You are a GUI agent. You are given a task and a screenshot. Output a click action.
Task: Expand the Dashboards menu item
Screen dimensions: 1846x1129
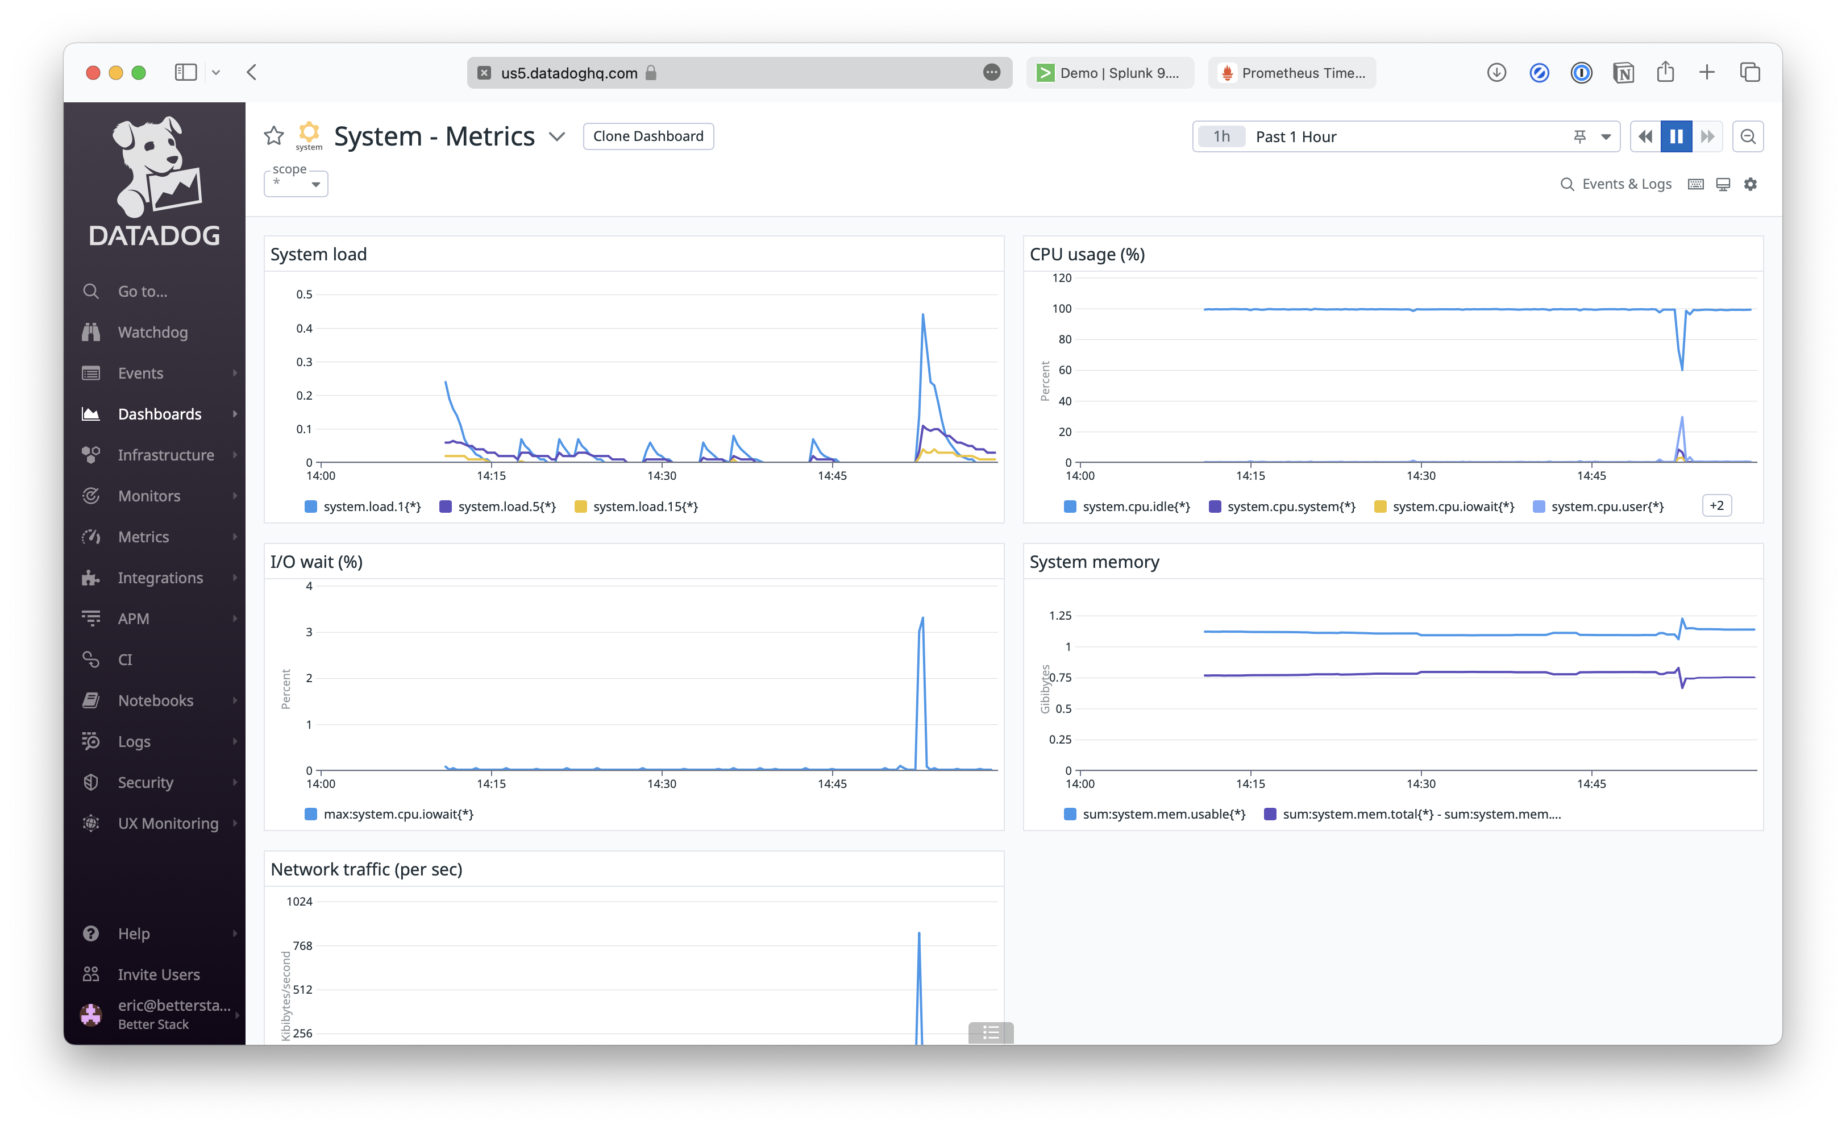click(x=235, y=413)
